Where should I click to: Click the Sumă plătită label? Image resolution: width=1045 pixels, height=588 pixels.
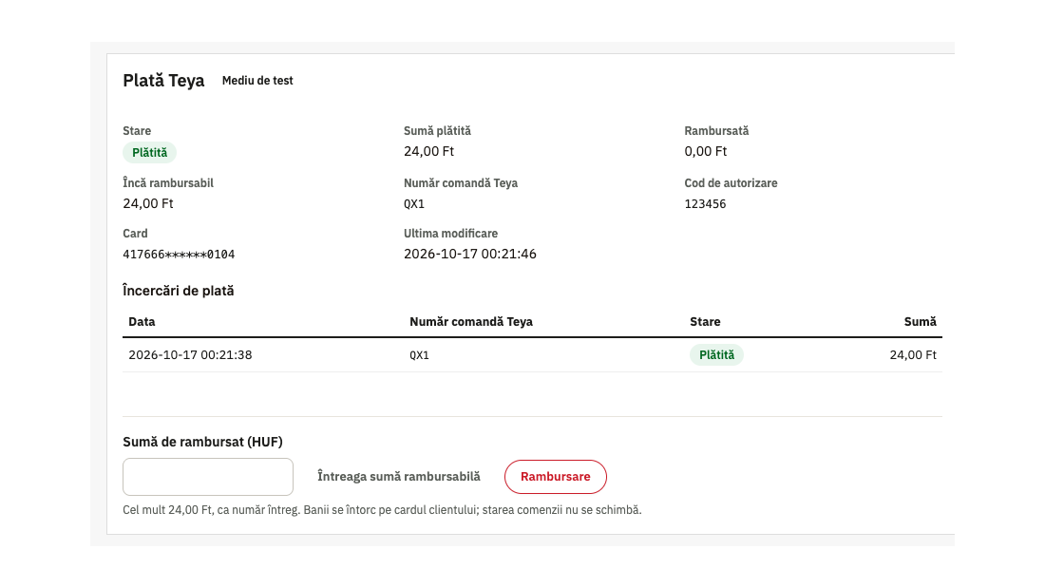[x=437, y=131]
